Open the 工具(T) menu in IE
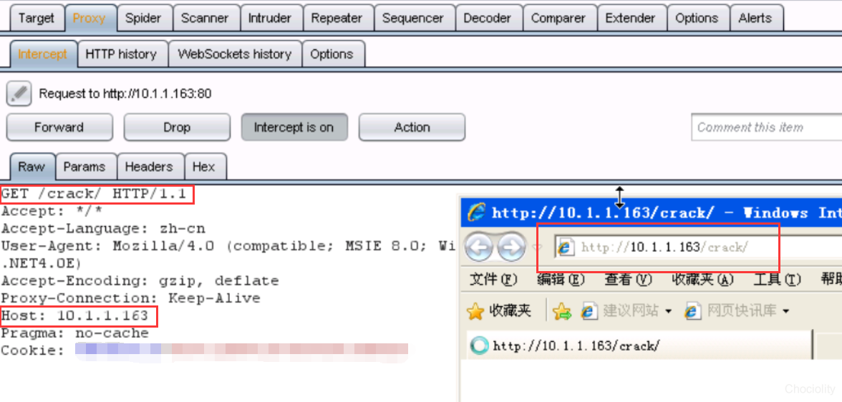The height and width of the screenshot is (402, 842). tap(778, 280)
